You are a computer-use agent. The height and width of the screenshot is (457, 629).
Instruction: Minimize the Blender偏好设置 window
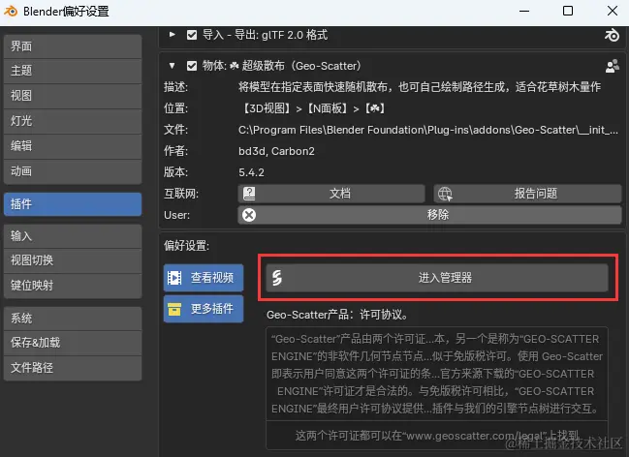pos(524,12)
